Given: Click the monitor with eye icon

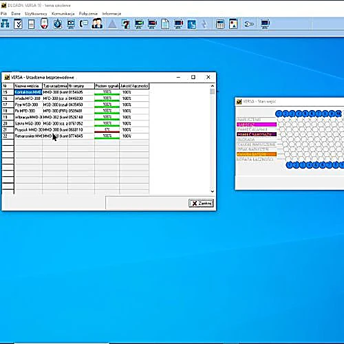Looking at the screenshot, I should pos(71,23).
